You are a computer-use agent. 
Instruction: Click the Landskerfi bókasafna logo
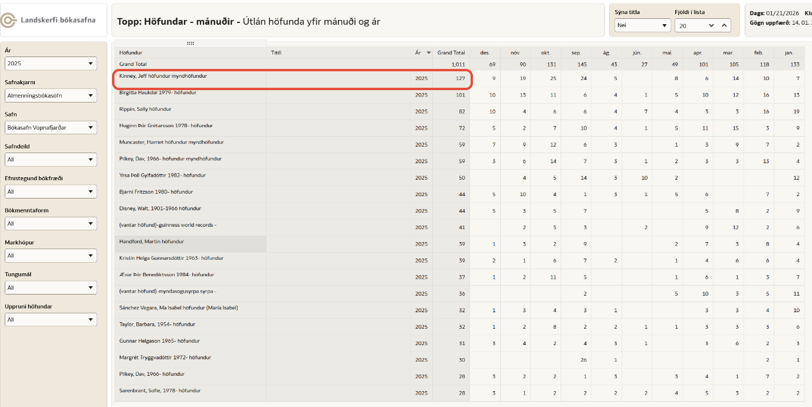point(48,20)
